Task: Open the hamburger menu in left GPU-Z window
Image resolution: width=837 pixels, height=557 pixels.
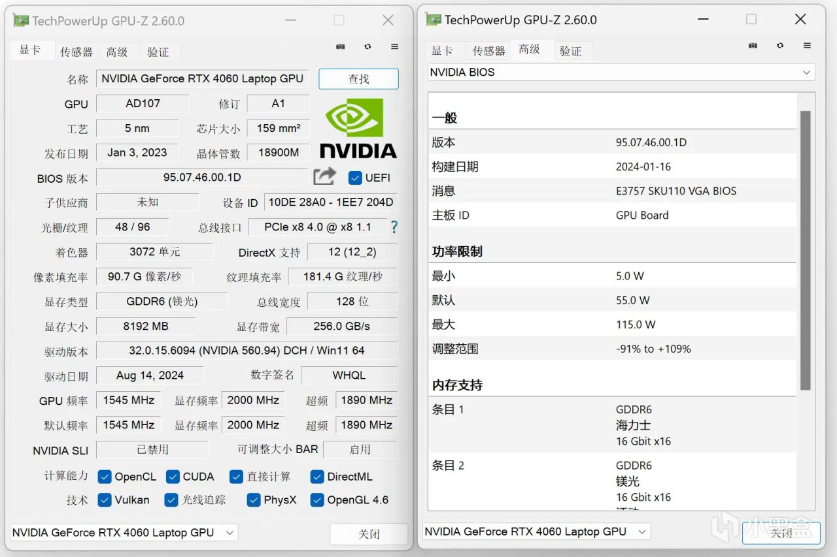Action: (x=394, y=47)
